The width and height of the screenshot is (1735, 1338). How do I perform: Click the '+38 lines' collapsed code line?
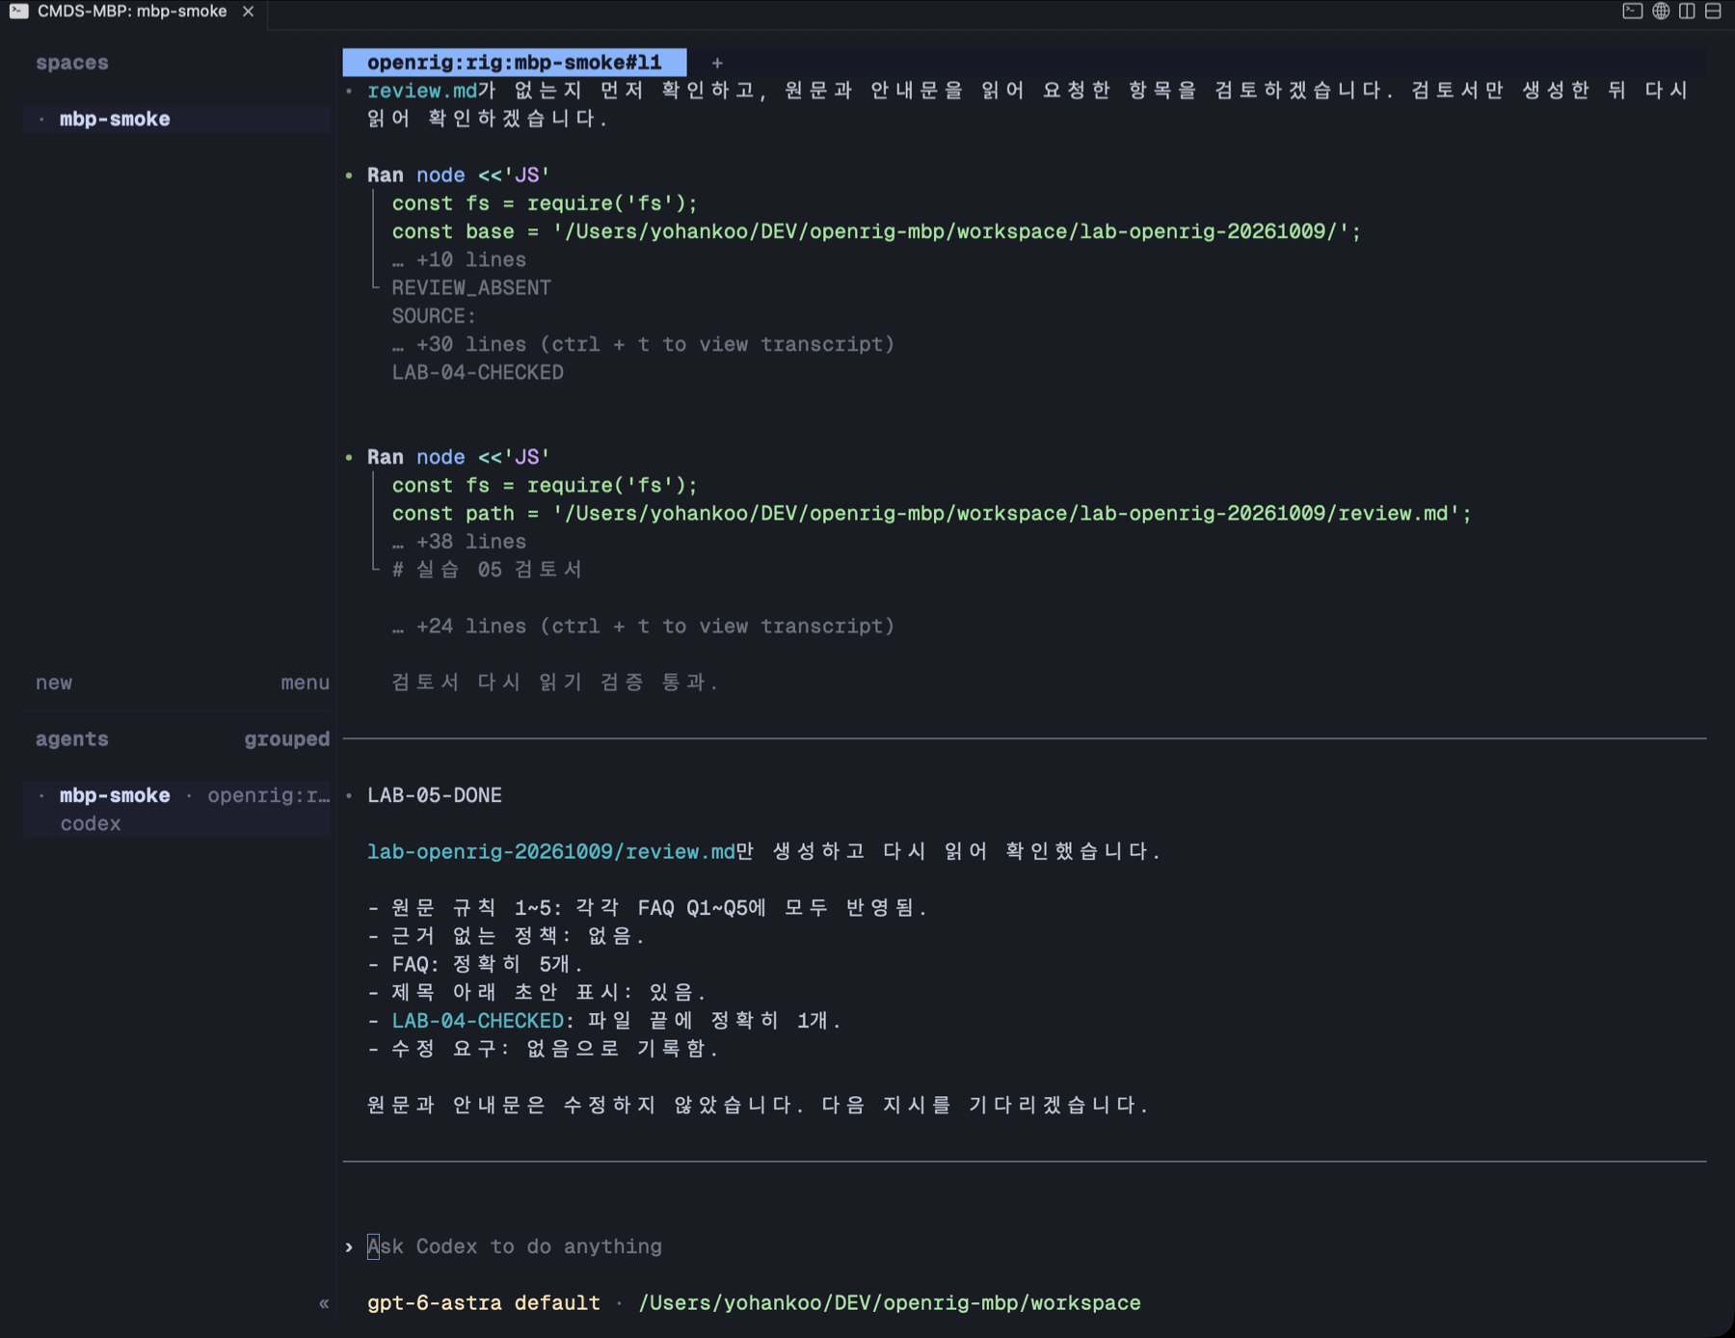(x=459, y=542)
